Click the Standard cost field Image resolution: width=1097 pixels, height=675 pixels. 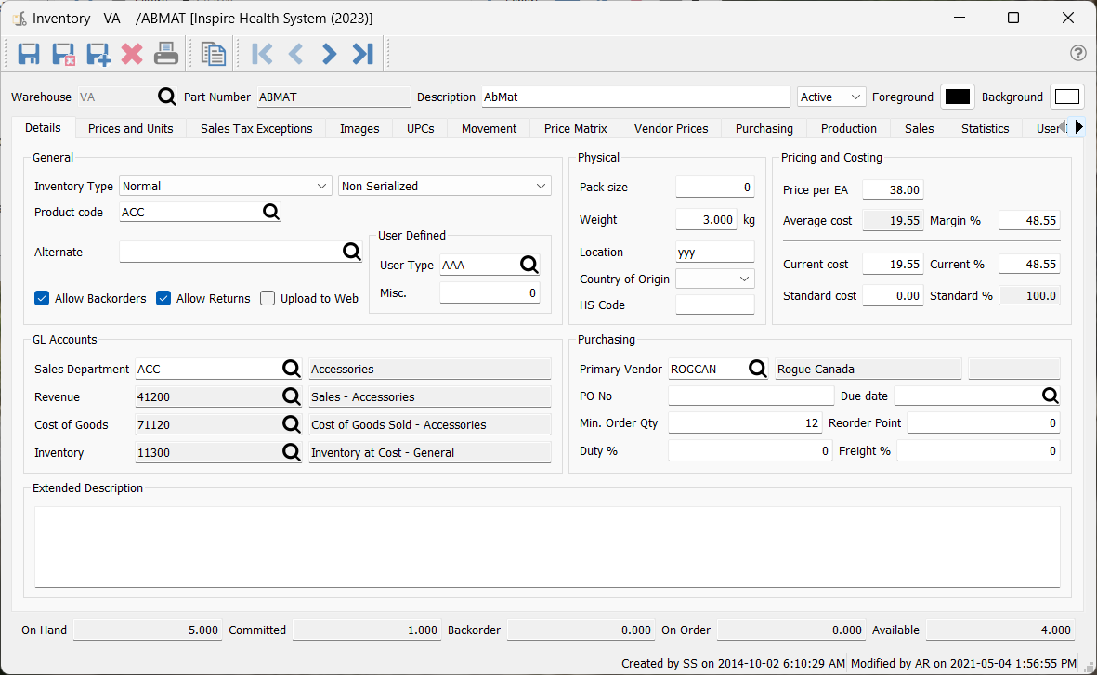pos(893,296)
